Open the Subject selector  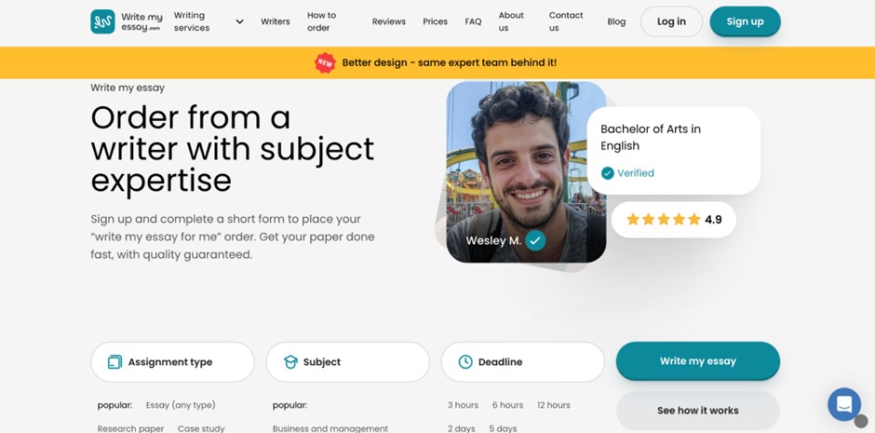pos(347,362)
